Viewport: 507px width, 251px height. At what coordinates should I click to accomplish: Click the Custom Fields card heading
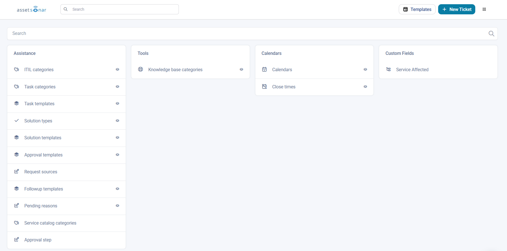click(400, 53)
